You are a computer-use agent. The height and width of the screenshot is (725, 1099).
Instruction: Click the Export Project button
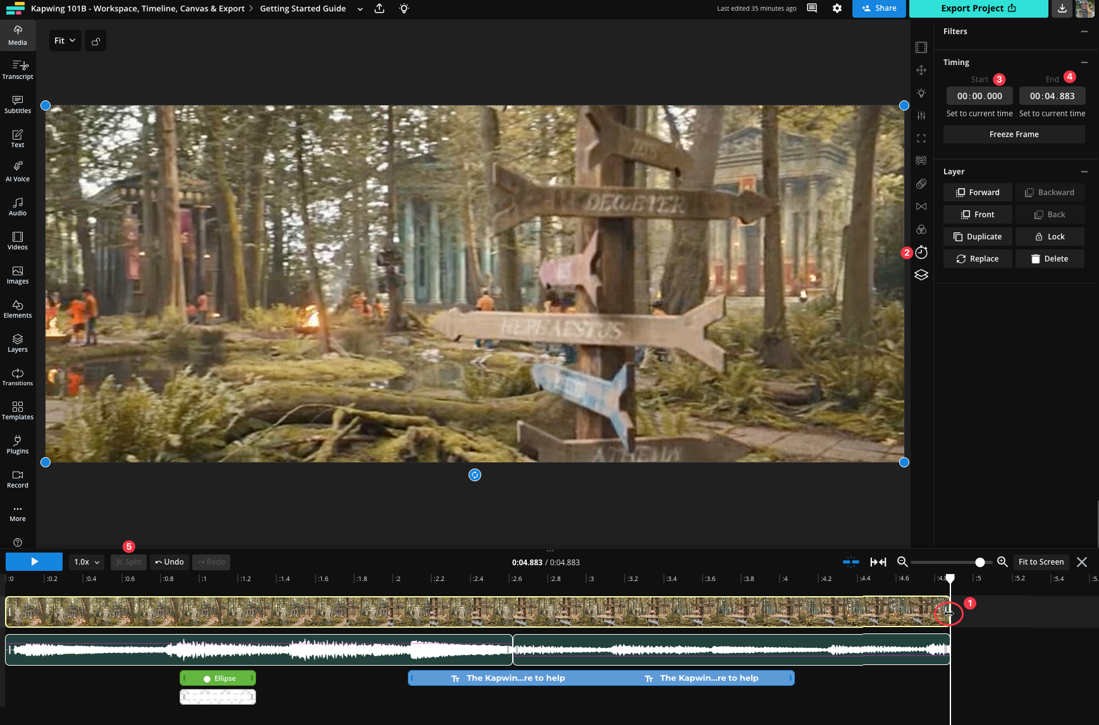tap(978, 8)
